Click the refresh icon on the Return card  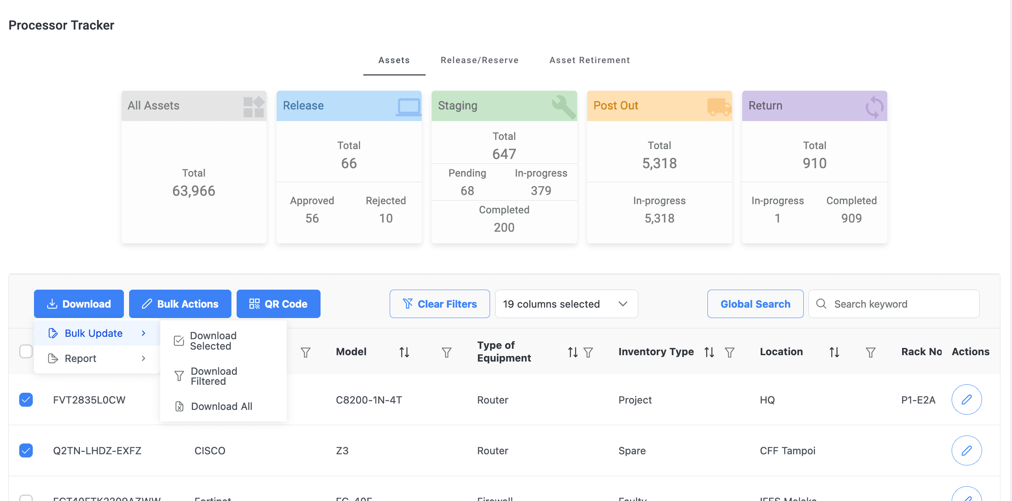click(875, 106)
